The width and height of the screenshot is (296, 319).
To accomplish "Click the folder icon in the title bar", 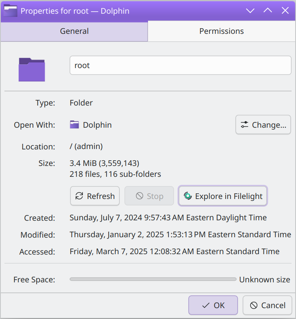I will [10, 10].
